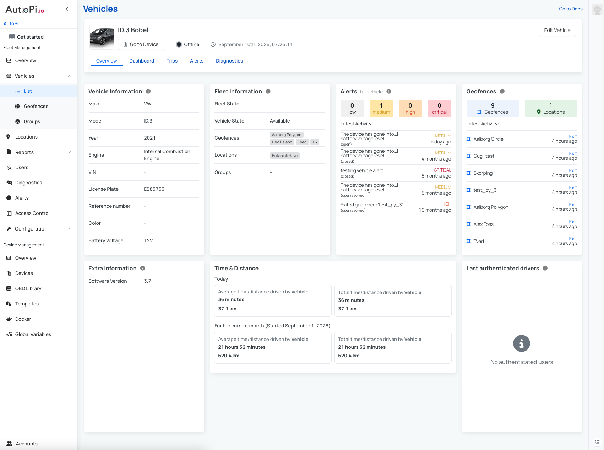Open the testing vehicle alert entry

(x=396, y=173)
